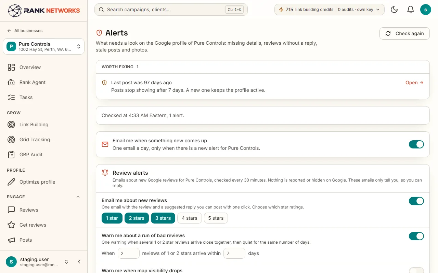The image size is (438, 273).
Task: Open the last post alert link
Action: tap(414, 83)
